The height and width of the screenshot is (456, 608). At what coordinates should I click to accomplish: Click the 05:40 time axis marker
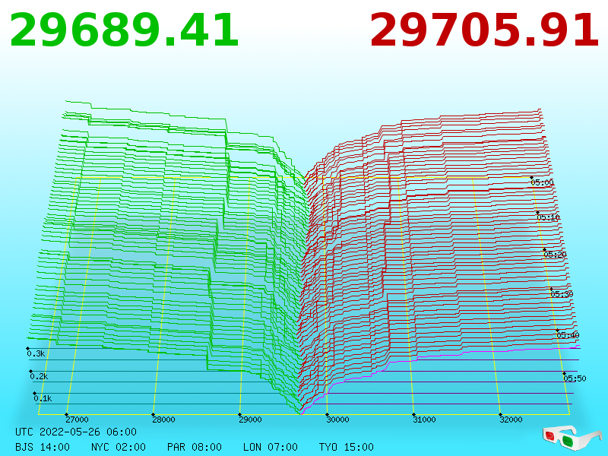point(568,335)
